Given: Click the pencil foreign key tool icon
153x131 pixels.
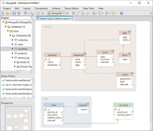Looking at the screenshot, I should coord(78,13).
